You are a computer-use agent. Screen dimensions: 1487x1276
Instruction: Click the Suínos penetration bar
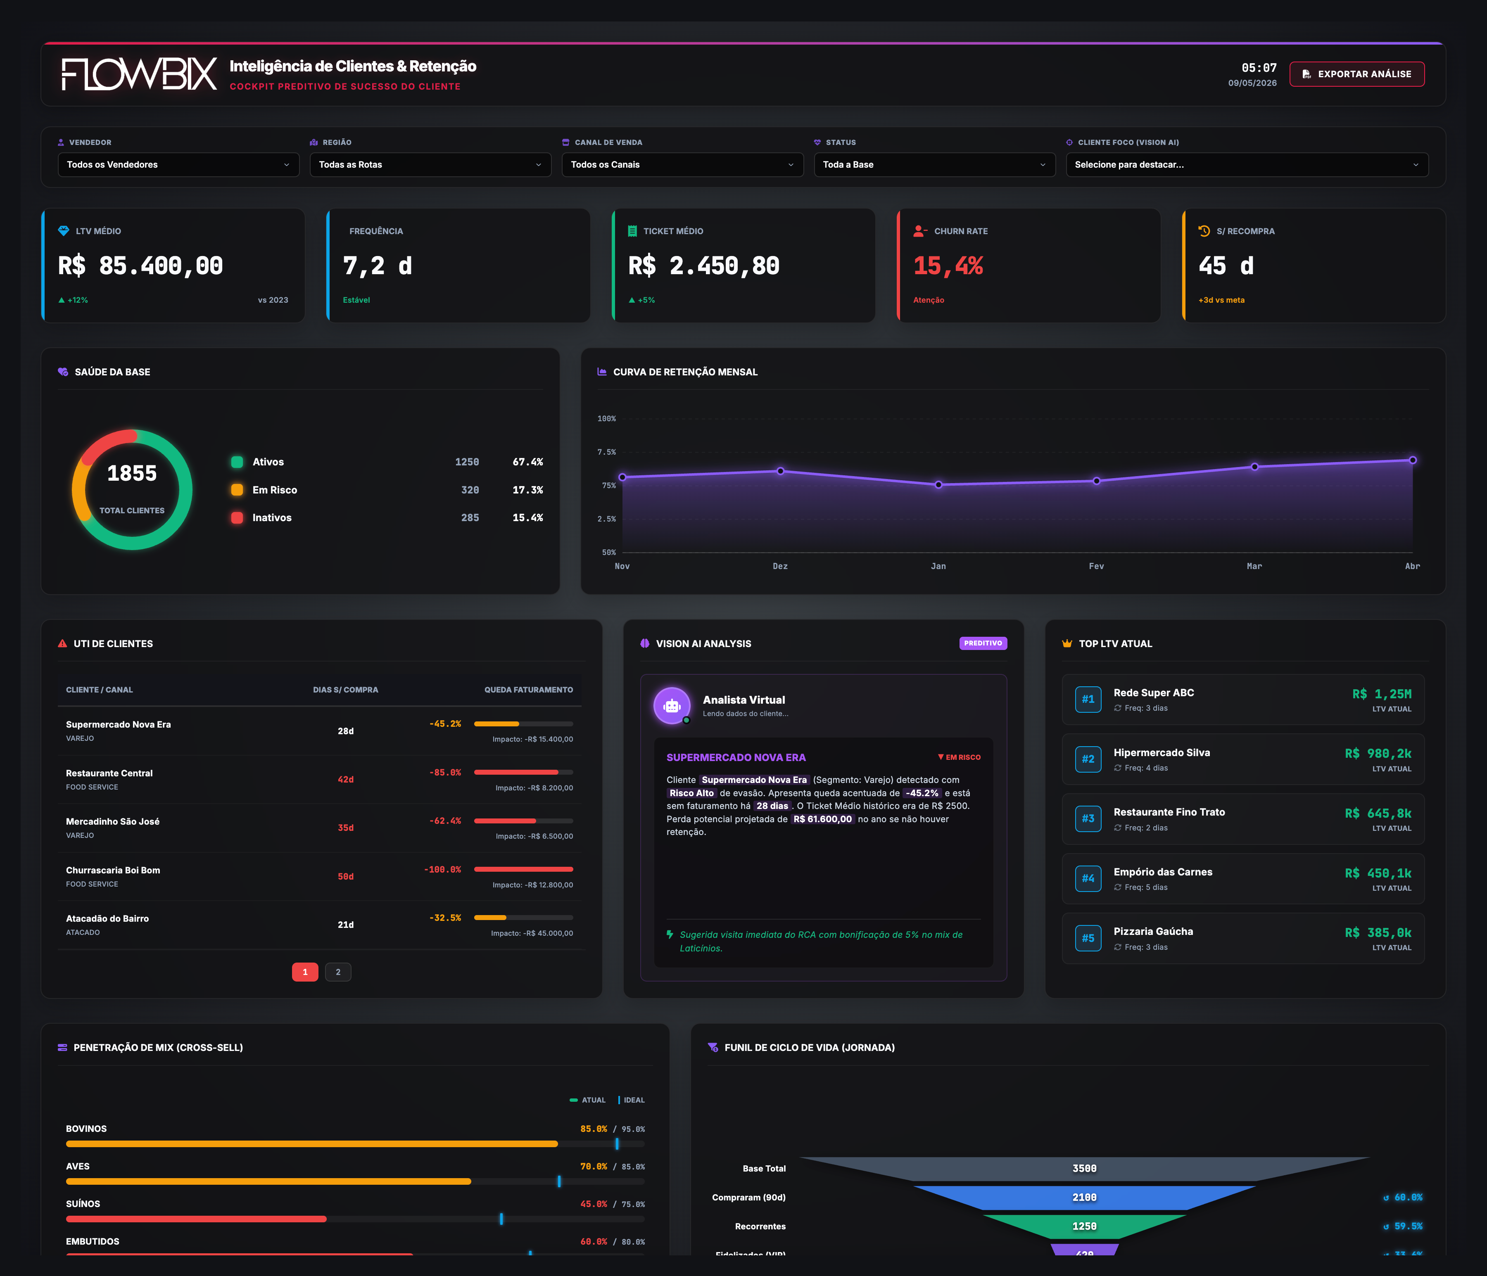coord(355,1219)
